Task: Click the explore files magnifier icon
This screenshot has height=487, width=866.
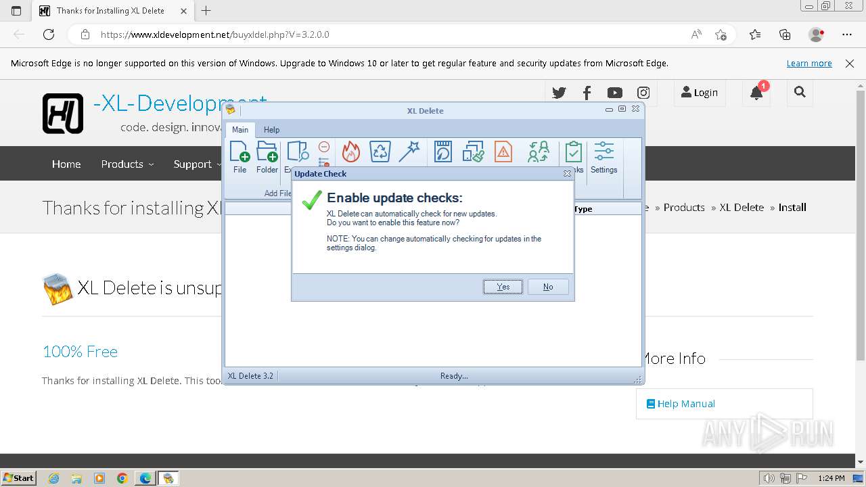Action: [x=298, y=152]
